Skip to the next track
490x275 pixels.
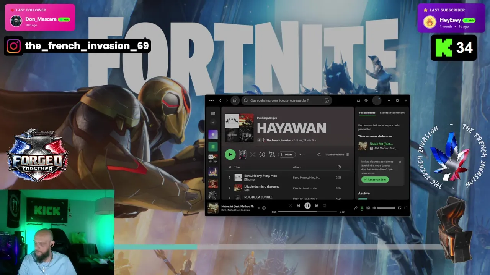click(x=317, y=205)
